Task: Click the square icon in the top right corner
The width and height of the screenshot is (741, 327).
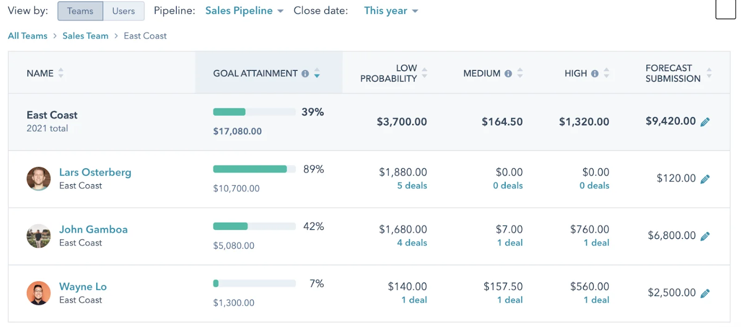Action: click(x=726, y=8)
